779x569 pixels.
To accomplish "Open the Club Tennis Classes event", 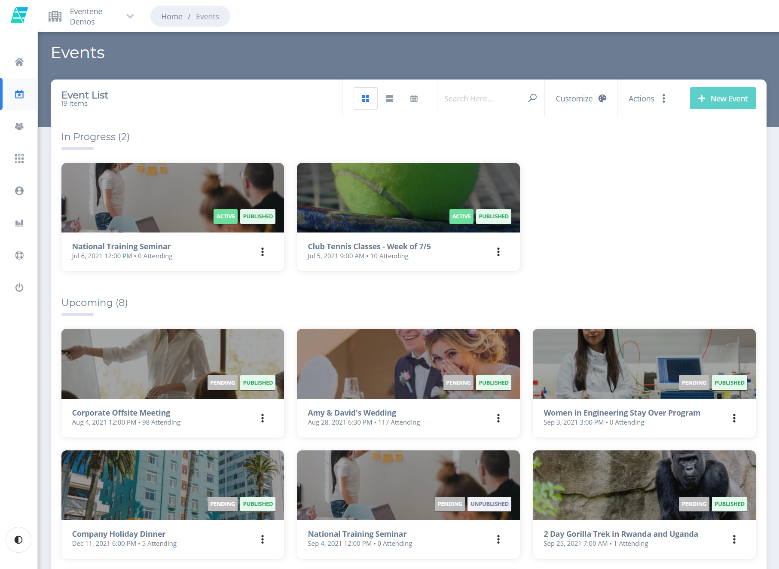I will click(x=369, y=246).
